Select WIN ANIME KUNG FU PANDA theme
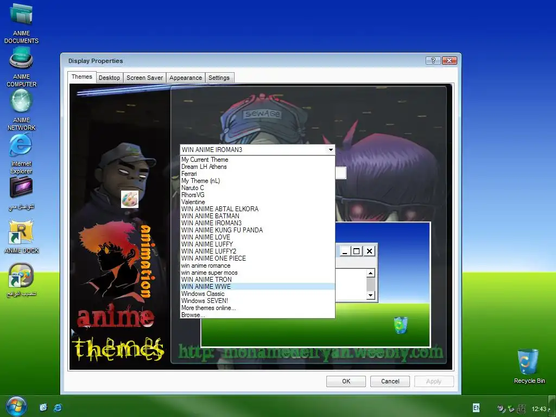Viewport: 556px width, 417px height. (x=257, y=230)
